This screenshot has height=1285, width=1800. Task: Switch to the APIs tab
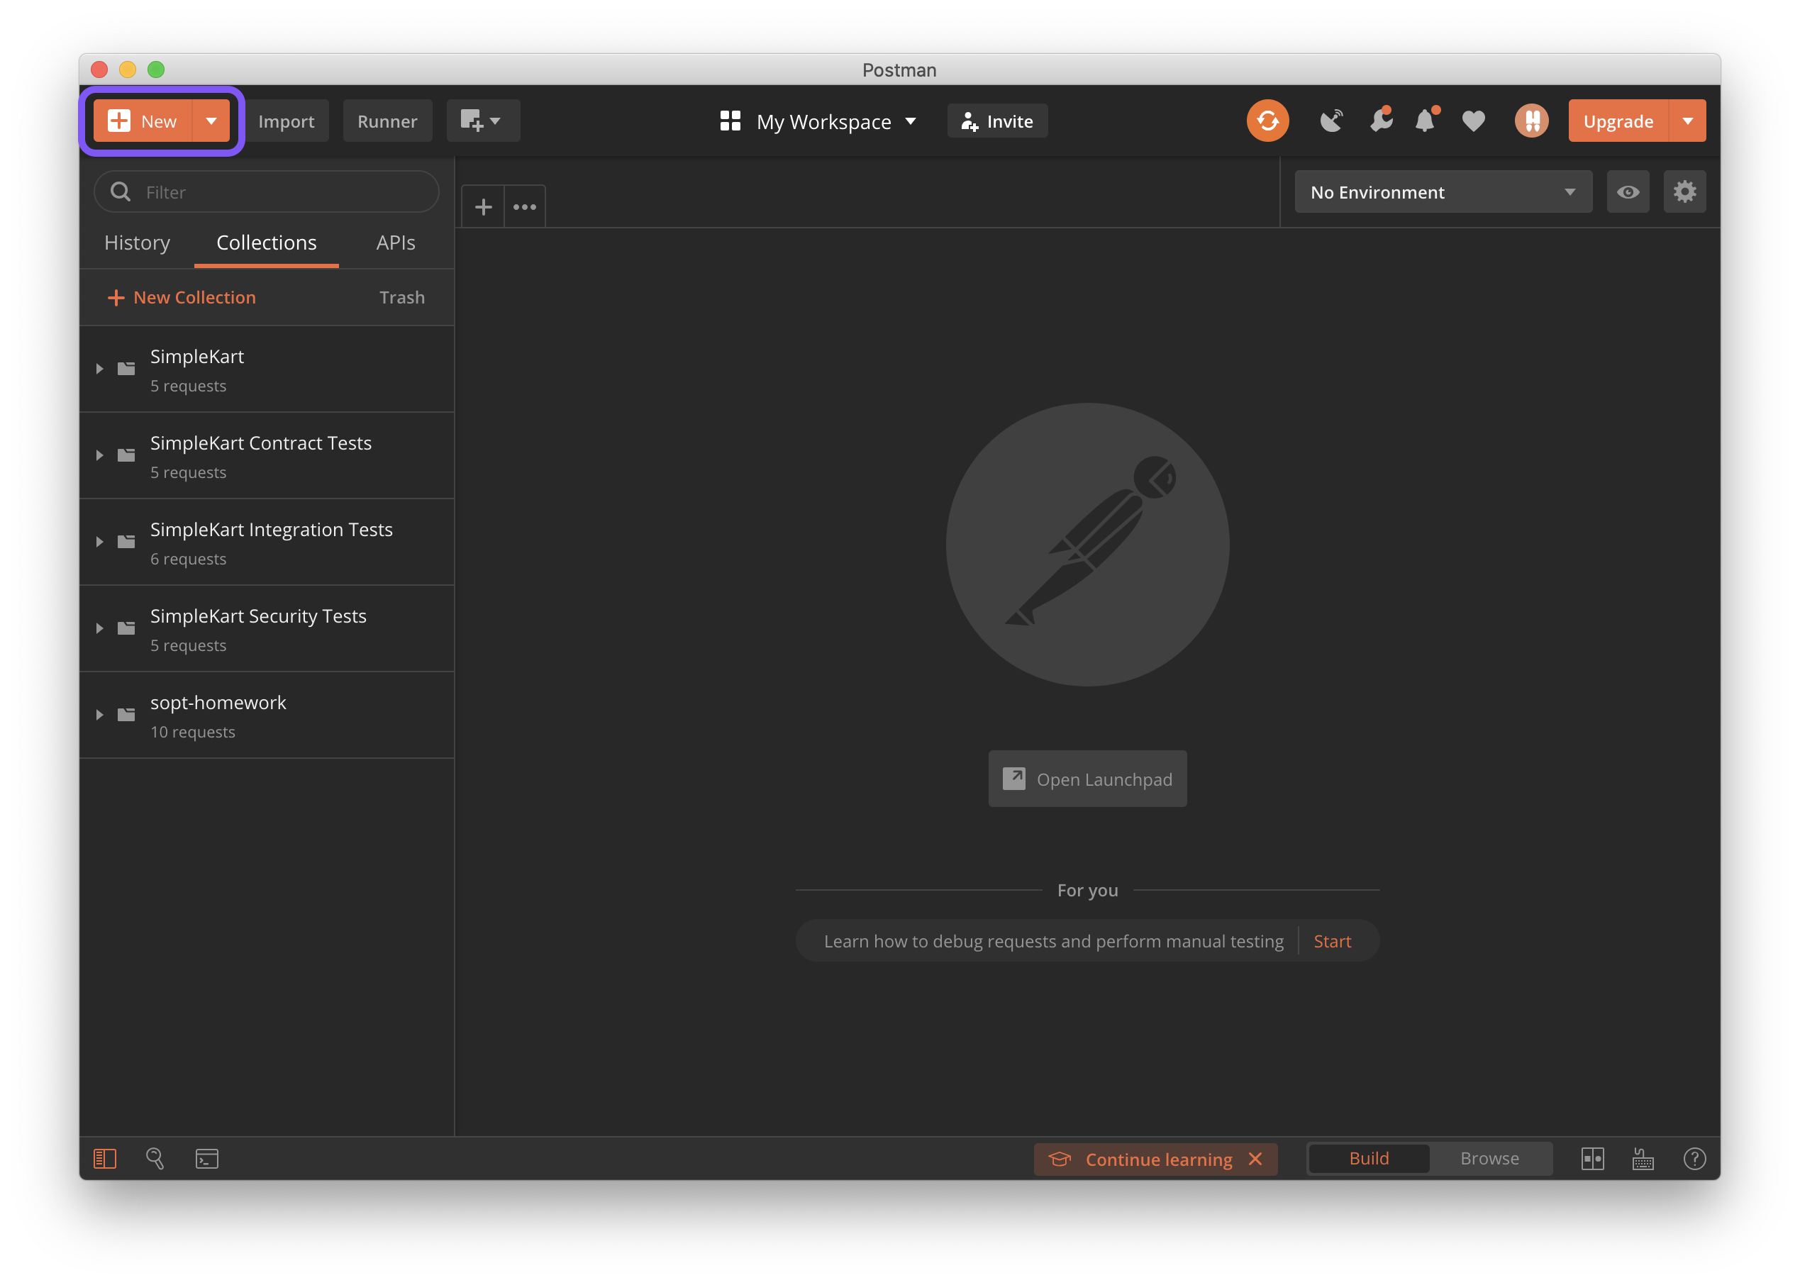[396, 243]
